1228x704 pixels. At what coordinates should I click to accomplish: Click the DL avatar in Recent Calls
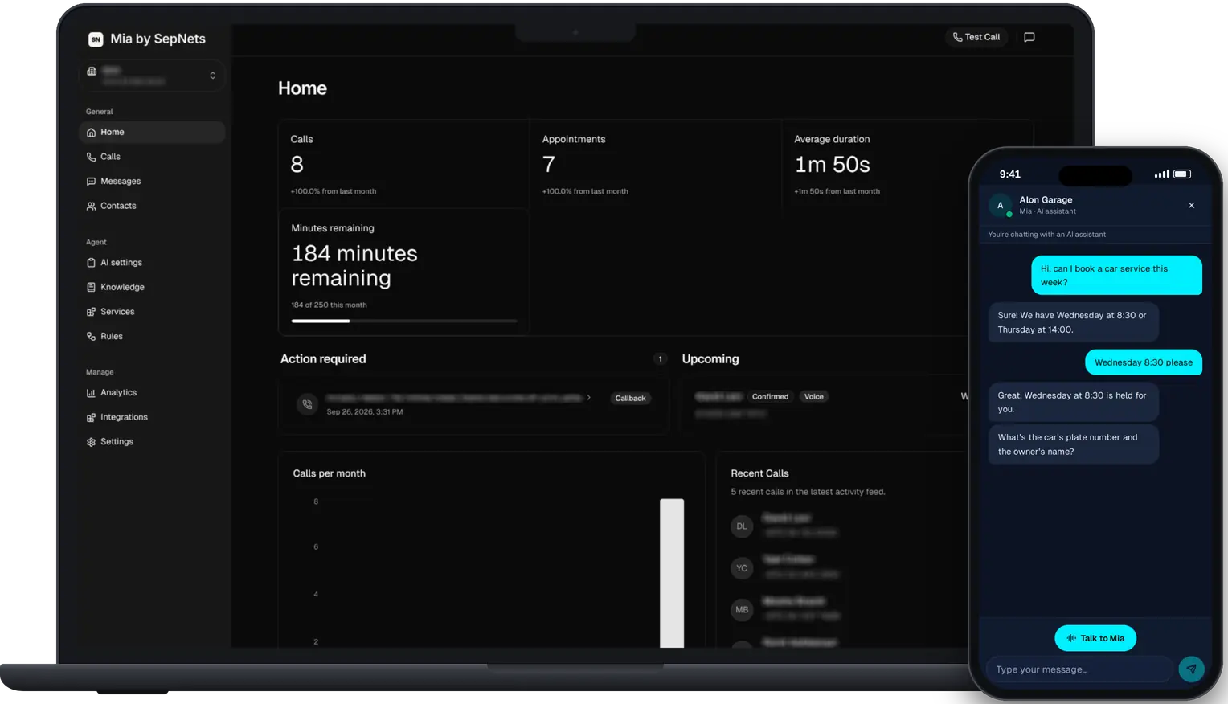[x=742, y=526]
